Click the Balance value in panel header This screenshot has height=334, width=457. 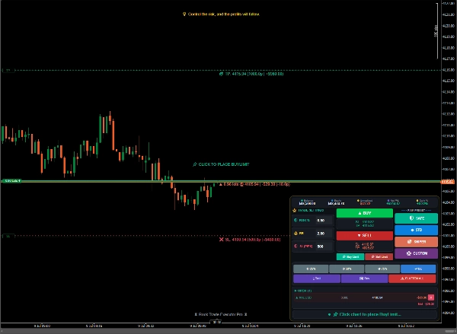click(x=307, y=204)
